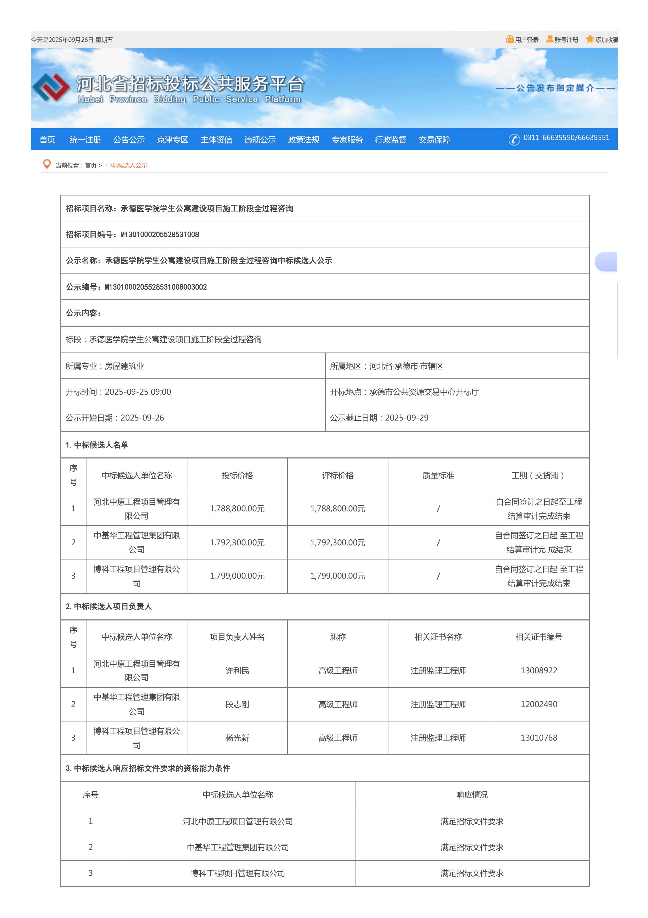Viewport: 648px width, 918px height.
Task: Click the floating blue side widget
Action: tap(606, 262)
